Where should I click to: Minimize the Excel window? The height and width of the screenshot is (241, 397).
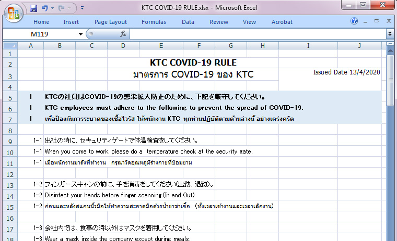[349, 5]
